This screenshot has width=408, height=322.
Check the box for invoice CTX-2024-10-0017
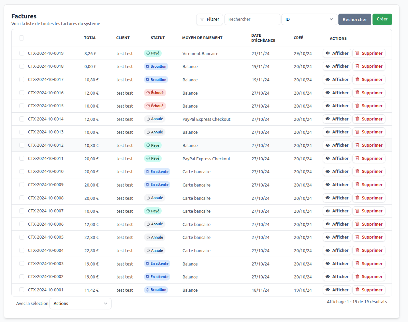[22, 80]
